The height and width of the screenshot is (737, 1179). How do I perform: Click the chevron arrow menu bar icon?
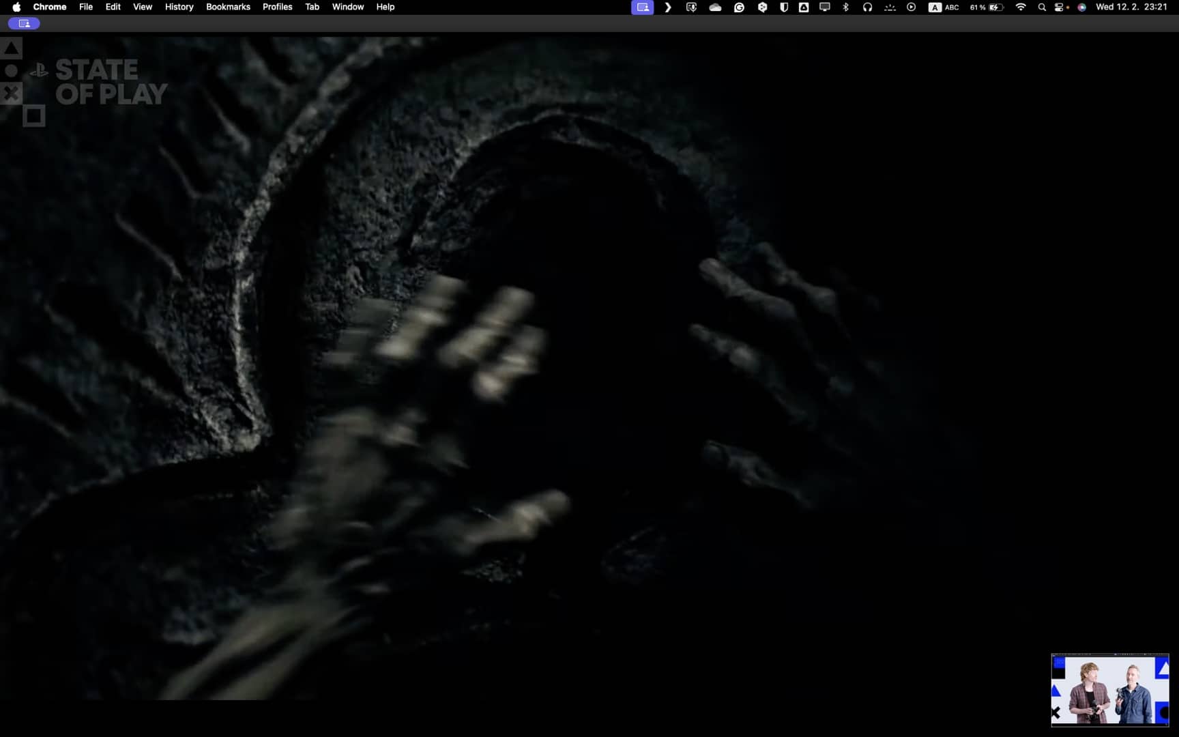668,8
